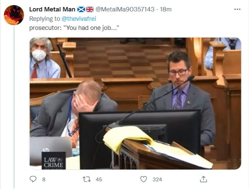Screen dimensions: 250x189
Task: Open the three-dot more options menu
Action: click(237, 9)
